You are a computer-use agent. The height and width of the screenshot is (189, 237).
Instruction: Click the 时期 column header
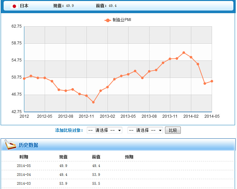coord(24,157)
